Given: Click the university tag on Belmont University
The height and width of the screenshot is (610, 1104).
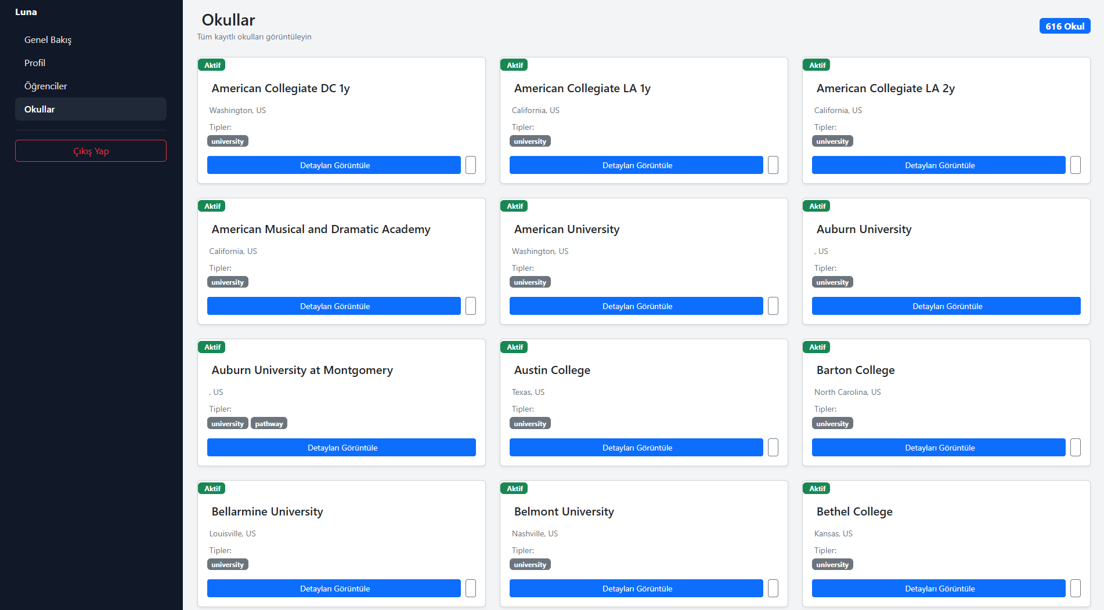Looking at the screenshot, I should [x=530, y=565].
